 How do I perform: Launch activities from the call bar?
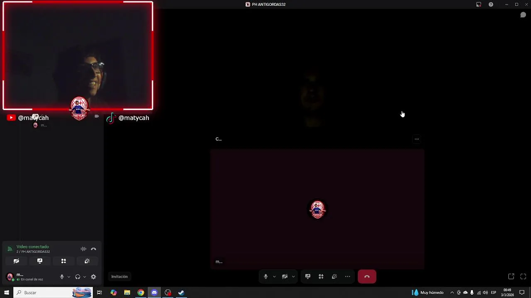pos(321,276)
